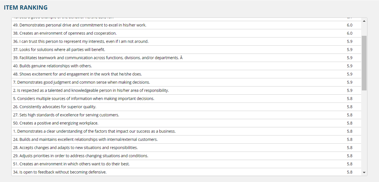Select item 38 about openness and cooperation
379x182 pixels.
pyautogui.click(x=186, y=33)
